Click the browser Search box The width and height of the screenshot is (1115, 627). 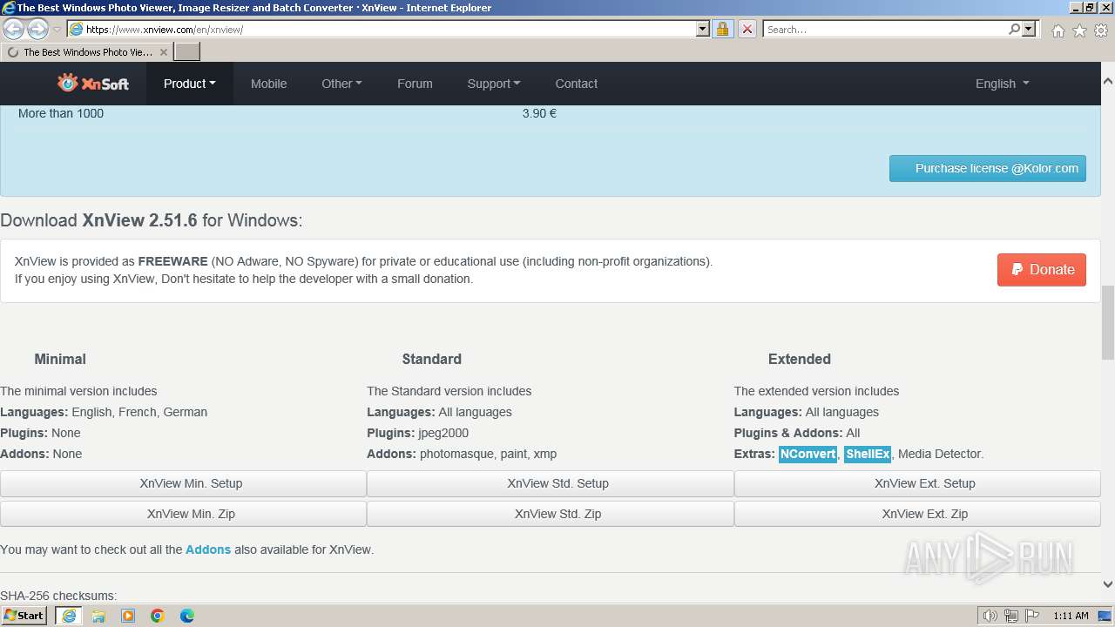884,29
